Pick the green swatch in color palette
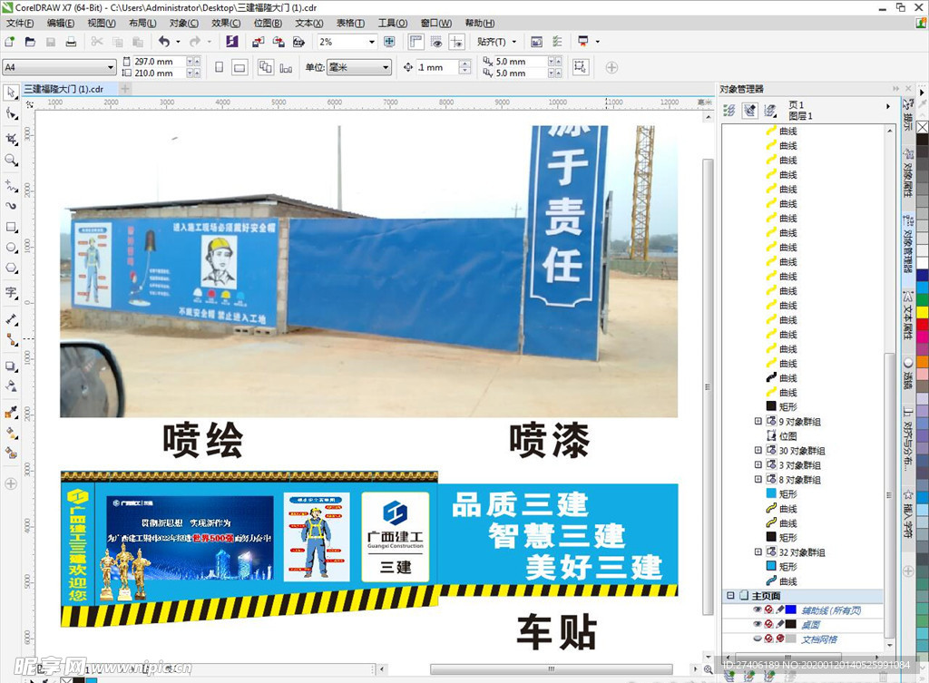The width and height of the screenshot is (929, 683). 923,299
